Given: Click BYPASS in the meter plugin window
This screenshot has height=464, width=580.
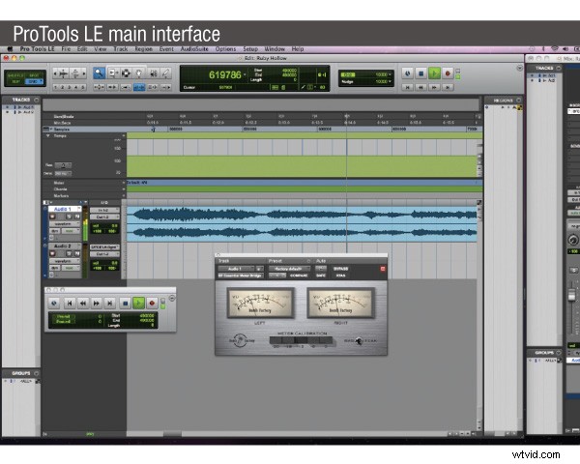Looking at the screenshot, I should point(340,269).
